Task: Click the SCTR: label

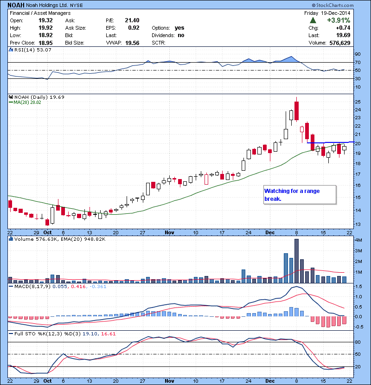Action: [158, 43]
